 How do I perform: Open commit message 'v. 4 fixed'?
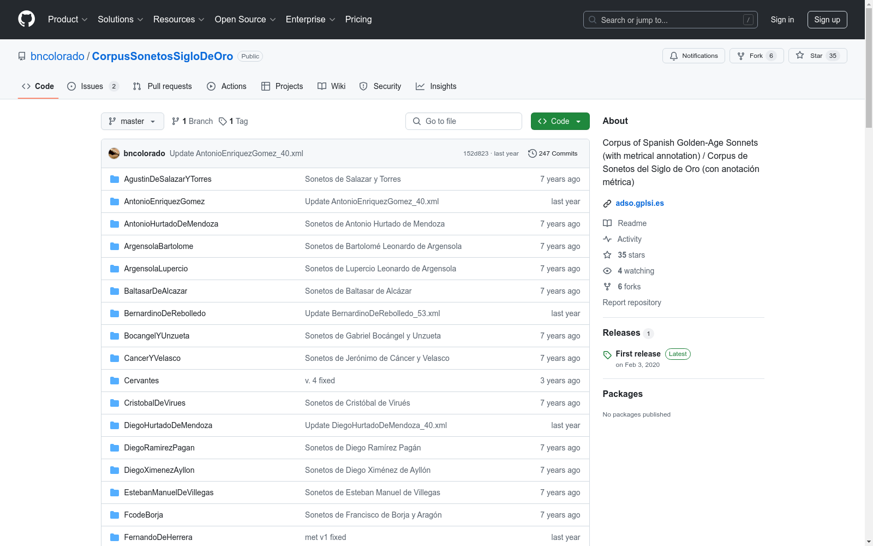320,381
